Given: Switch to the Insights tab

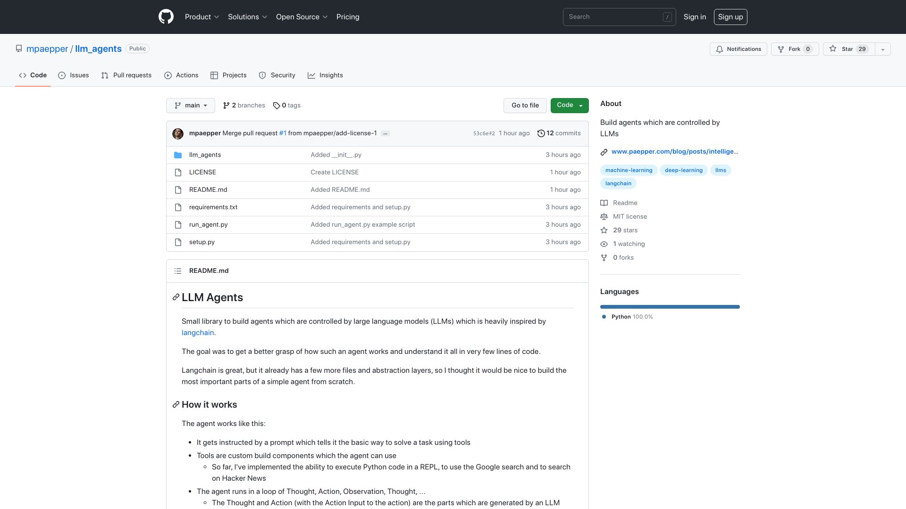Looking at the screenshot, I should point(326,75).
